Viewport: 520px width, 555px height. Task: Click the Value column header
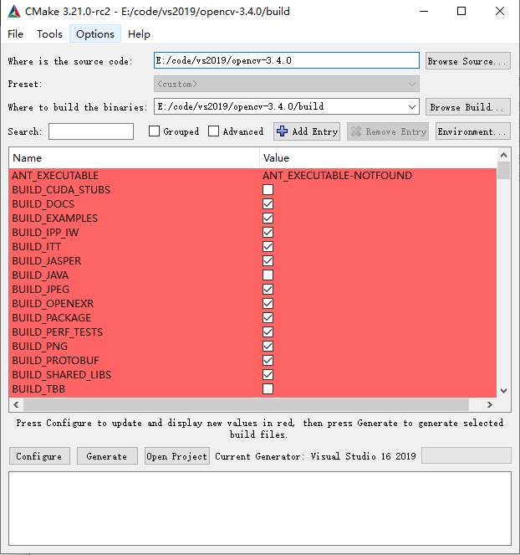[x=378, y=158]
